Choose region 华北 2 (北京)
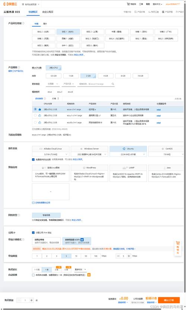The image size is (186, 310). (x=44, y=32)
